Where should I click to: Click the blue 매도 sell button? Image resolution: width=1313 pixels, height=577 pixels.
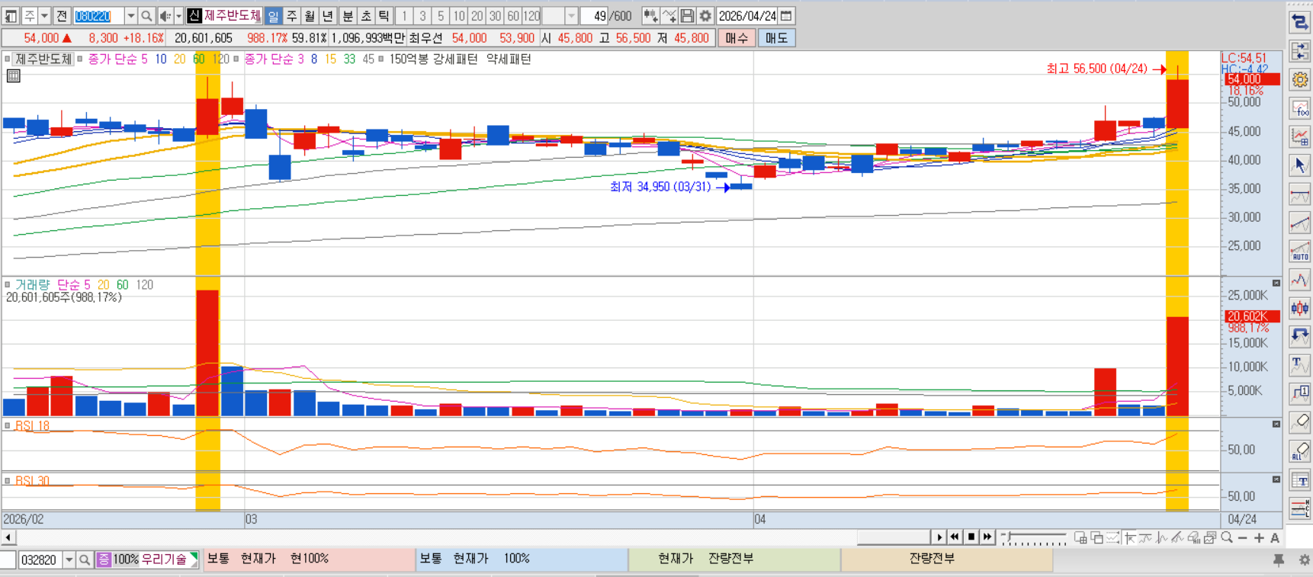(776, 38)
